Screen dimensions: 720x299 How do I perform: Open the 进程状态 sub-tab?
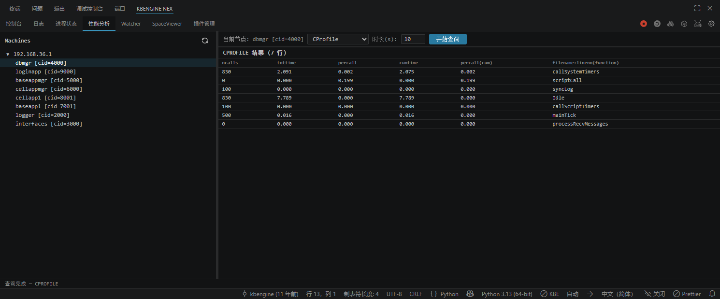66,24
